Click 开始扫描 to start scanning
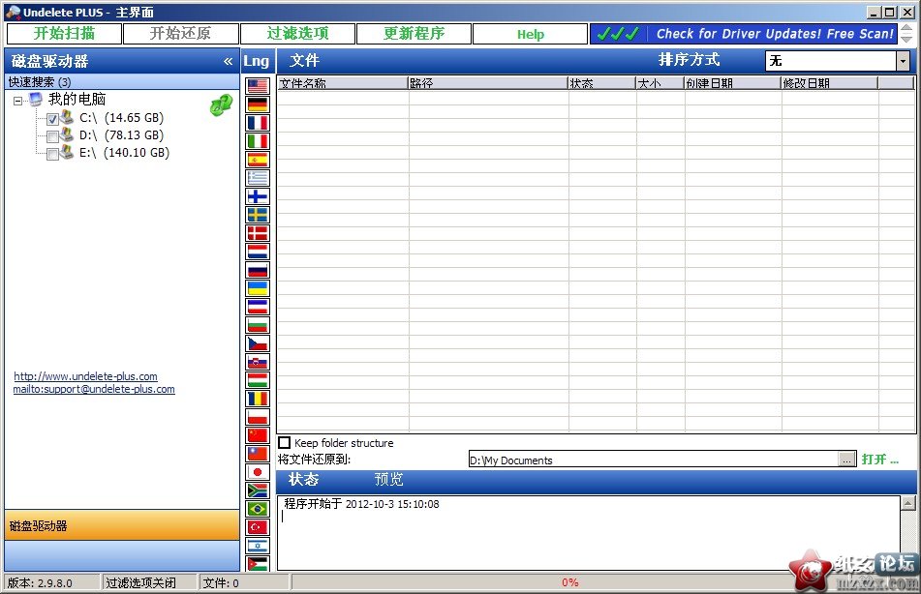 (x=64, y=34)
